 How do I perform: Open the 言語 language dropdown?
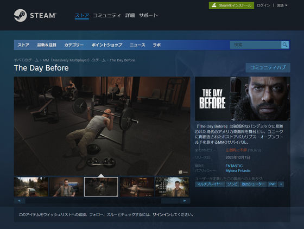(x=282, y=5)
